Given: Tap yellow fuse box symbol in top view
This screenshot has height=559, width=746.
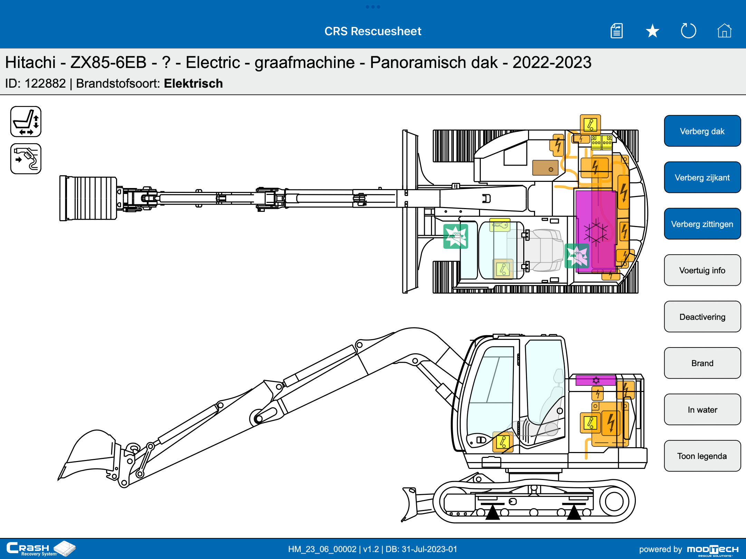Looking at the screenshot, I should (x=601, y=142).
